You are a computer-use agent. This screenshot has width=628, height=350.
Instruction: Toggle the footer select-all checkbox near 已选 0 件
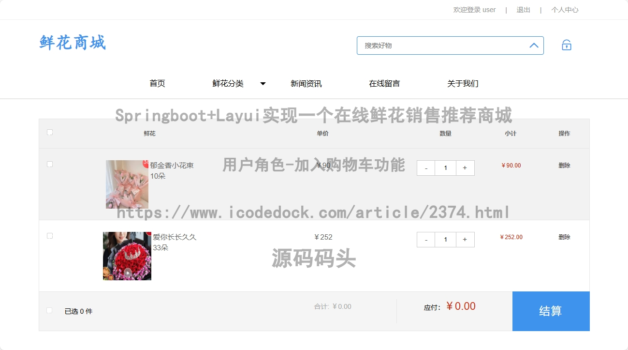click(x=49, y=310)
